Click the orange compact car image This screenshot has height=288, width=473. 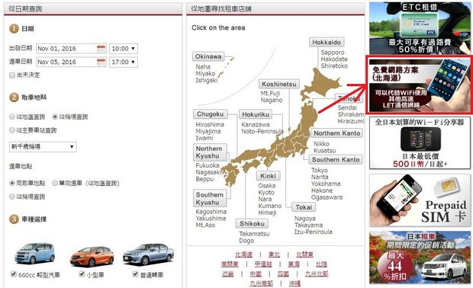[92, 256]
